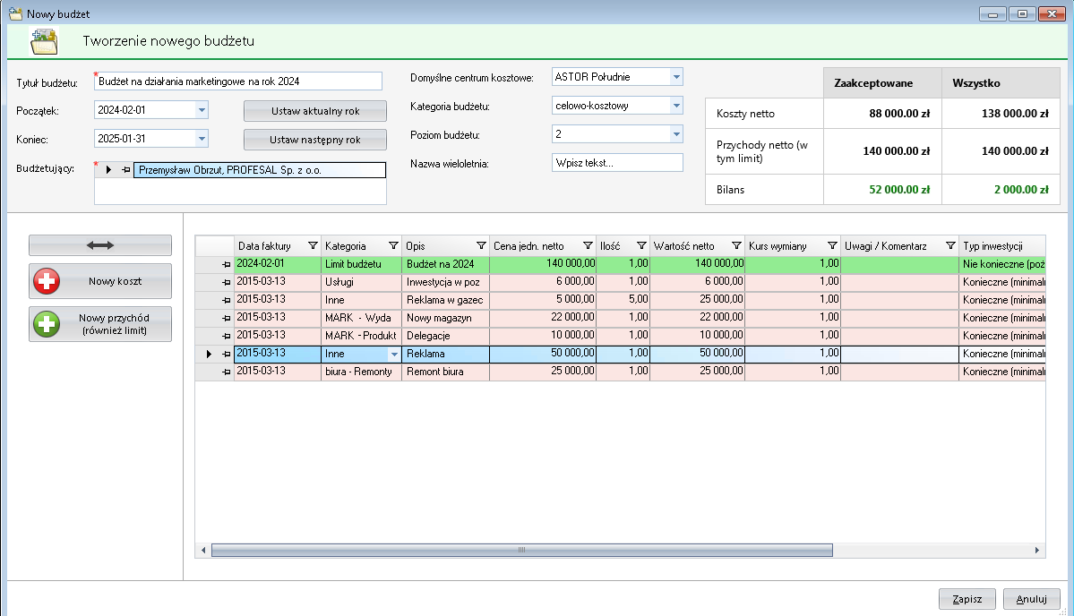1074x616 pixels.
Task: Cancel with the Anuluj button
Action: click(x=1032, y=599)
